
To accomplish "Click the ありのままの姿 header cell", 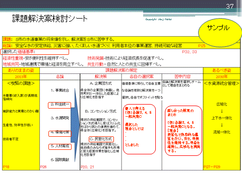I will click(x=21, y=70).
